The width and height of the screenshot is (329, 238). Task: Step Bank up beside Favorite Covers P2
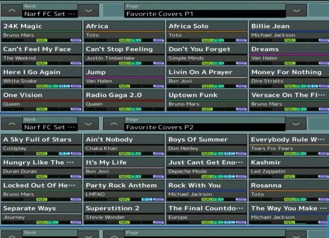[x=12, y=124]
